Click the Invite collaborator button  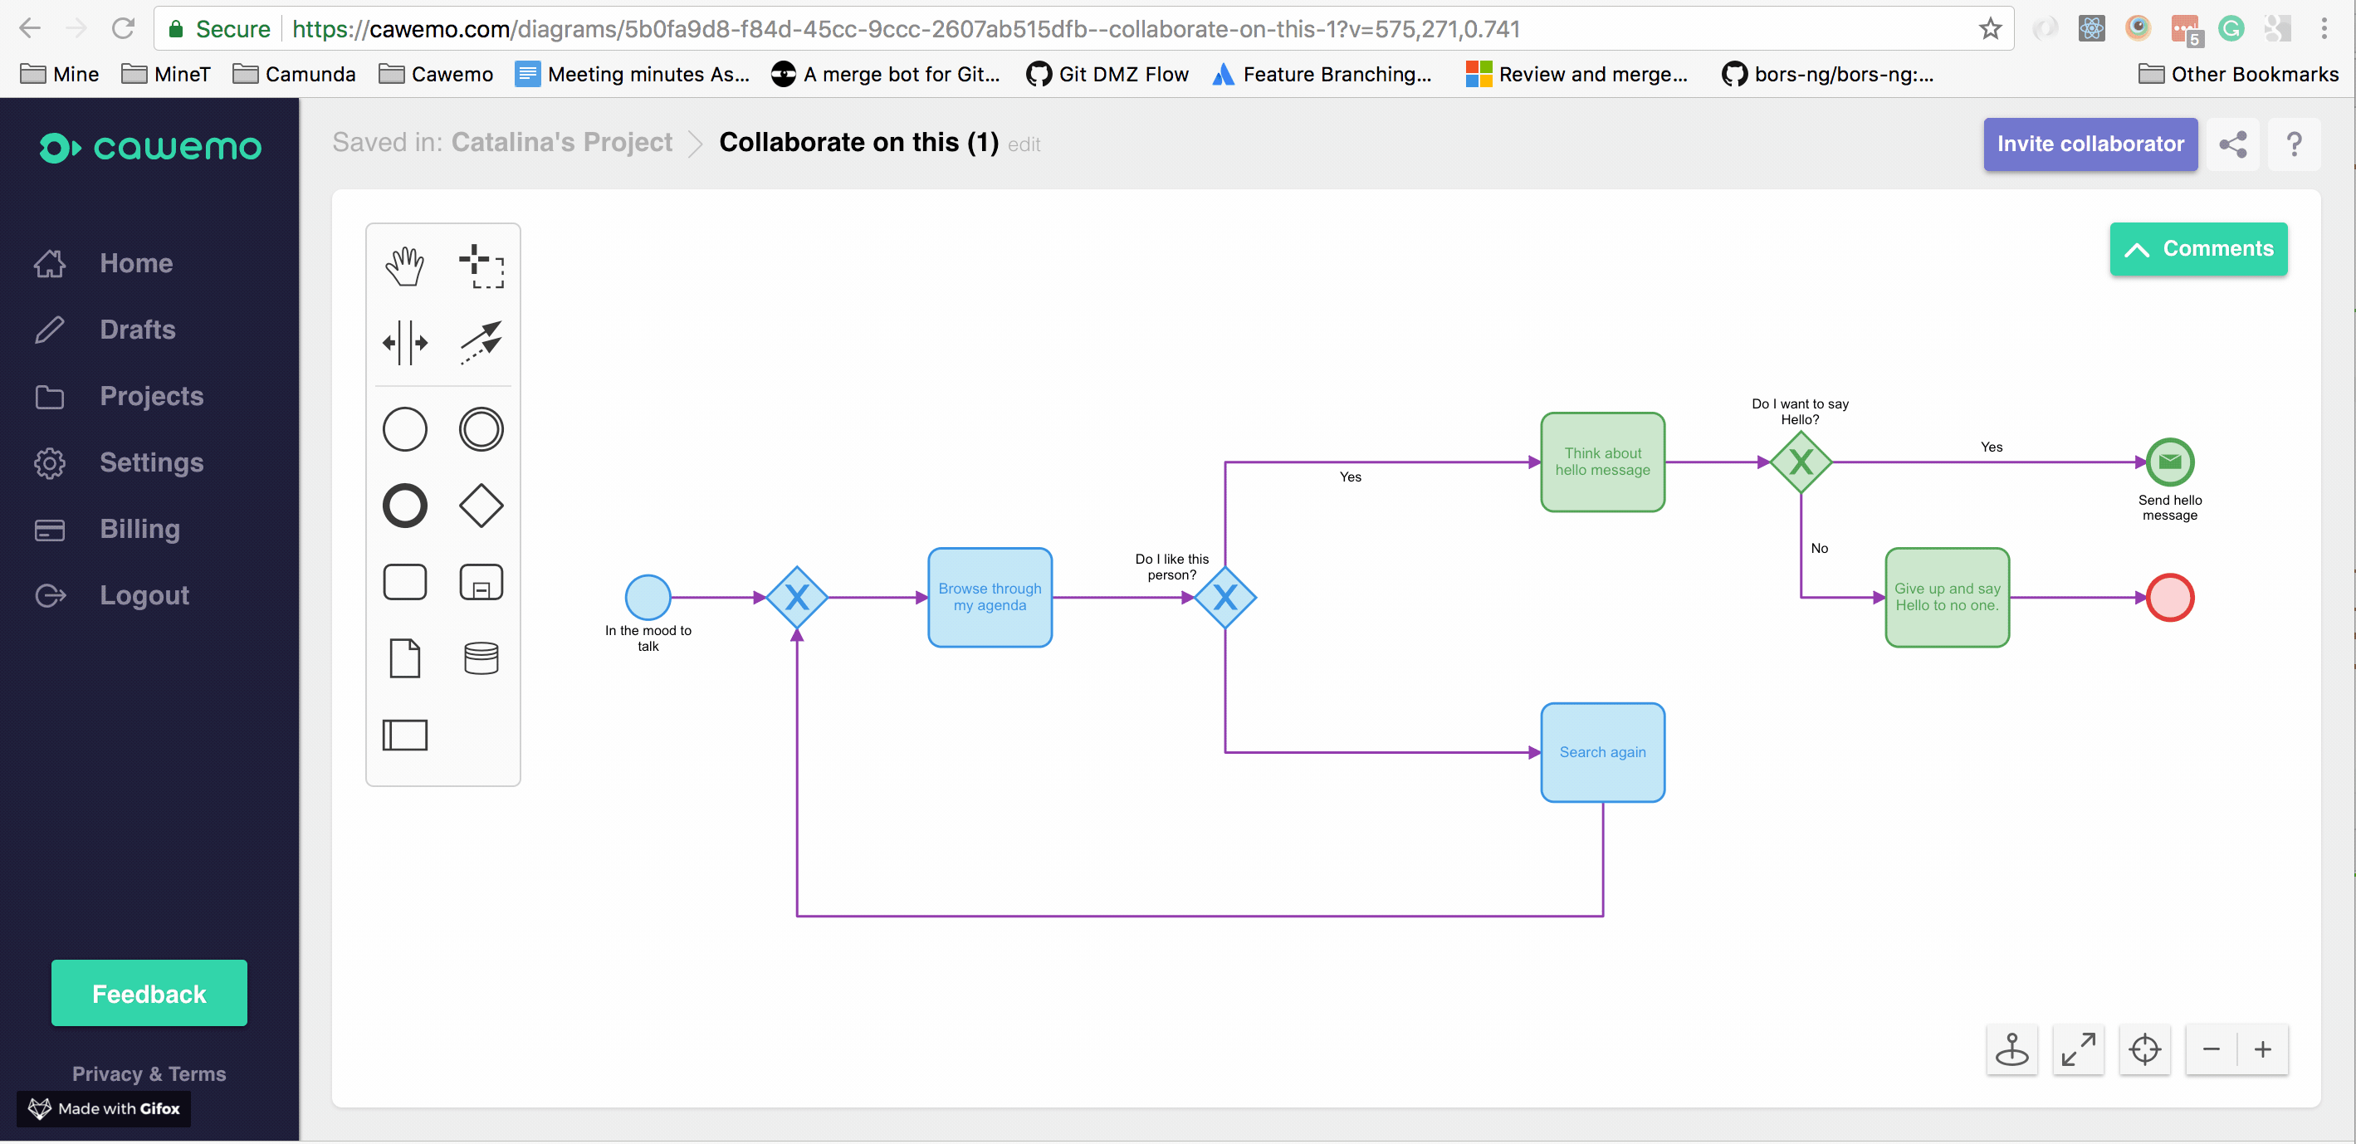click(x=2090, y=144)
